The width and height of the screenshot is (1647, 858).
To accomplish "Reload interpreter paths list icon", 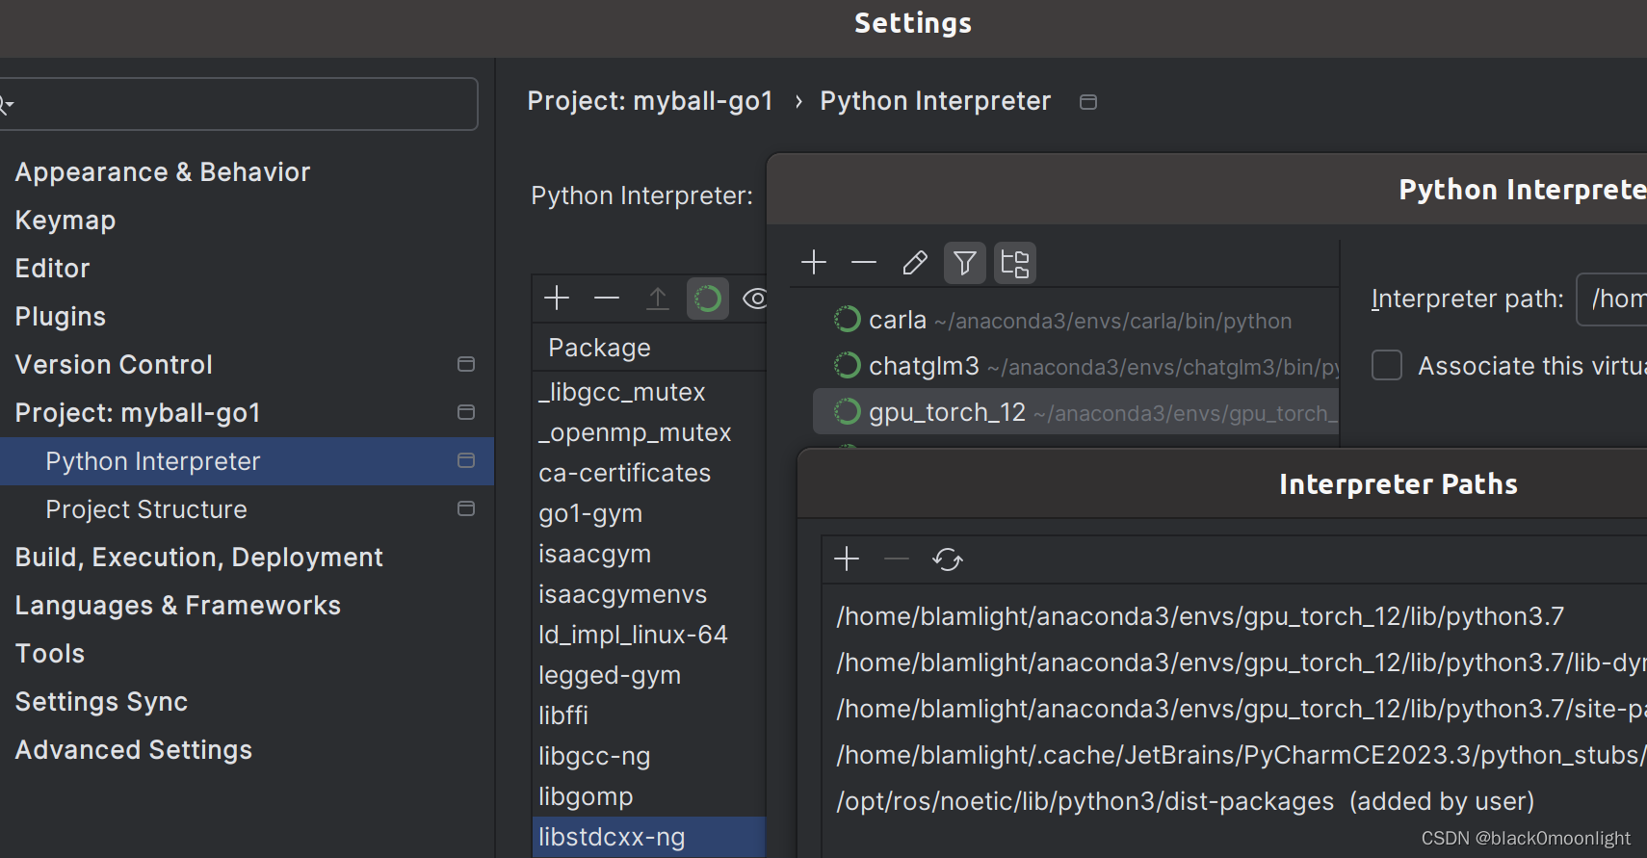I will 948,559.
